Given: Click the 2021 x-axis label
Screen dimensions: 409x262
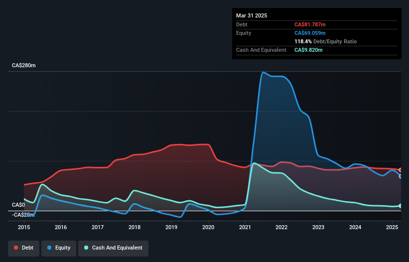Looking at the screenshot, I should (x=245, y=227).
